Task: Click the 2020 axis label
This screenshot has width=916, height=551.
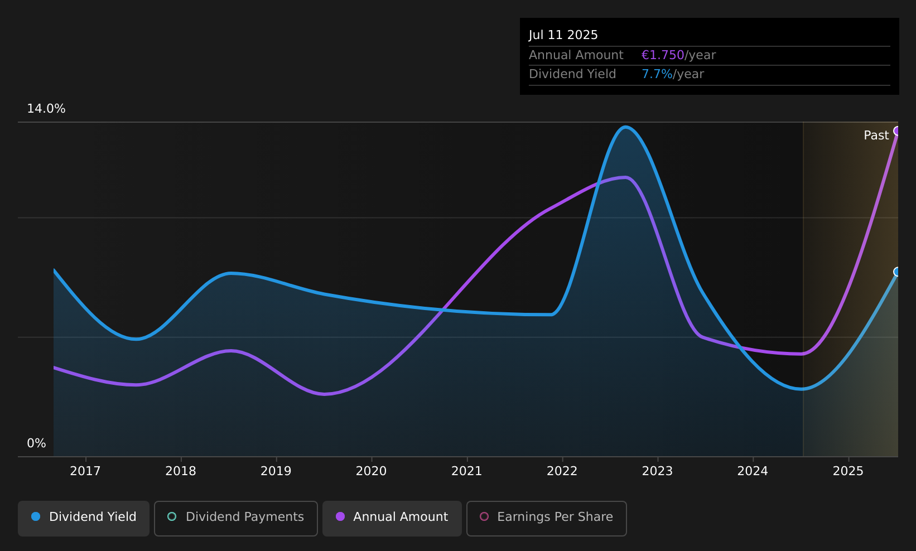Action: pos(372,471)
